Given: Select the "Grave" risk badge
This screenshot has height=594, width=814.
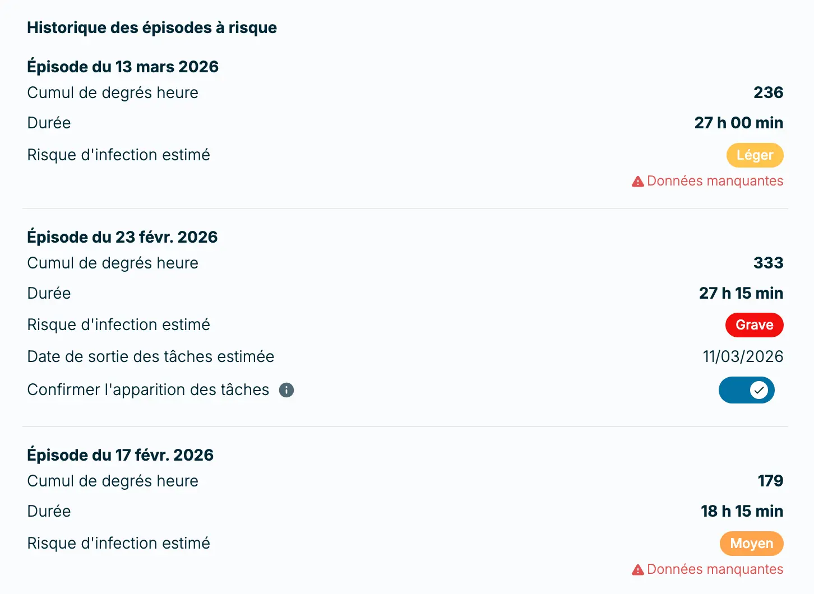Looking at the screenshot, I should (754, 325).
